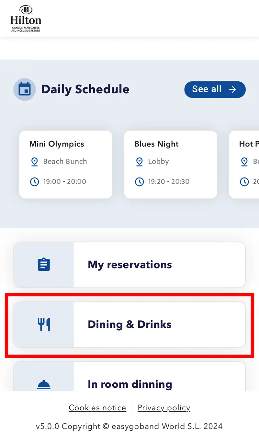Select the Mini Olympics event card
The height and width of the screenshot is (444, 259).
pyautogui.click(x=66, y=164)
